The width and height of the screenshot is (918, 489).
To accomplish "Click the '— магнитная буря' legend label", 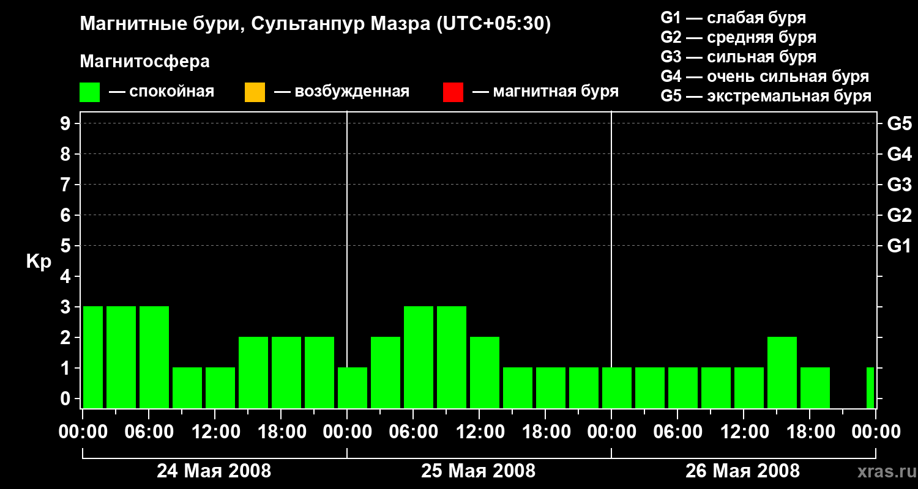I will click(x=546, y=92).
